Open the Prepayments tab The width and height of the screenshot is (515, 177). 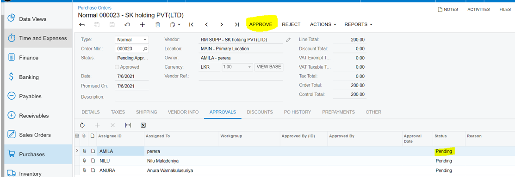[x=338, y=112]
